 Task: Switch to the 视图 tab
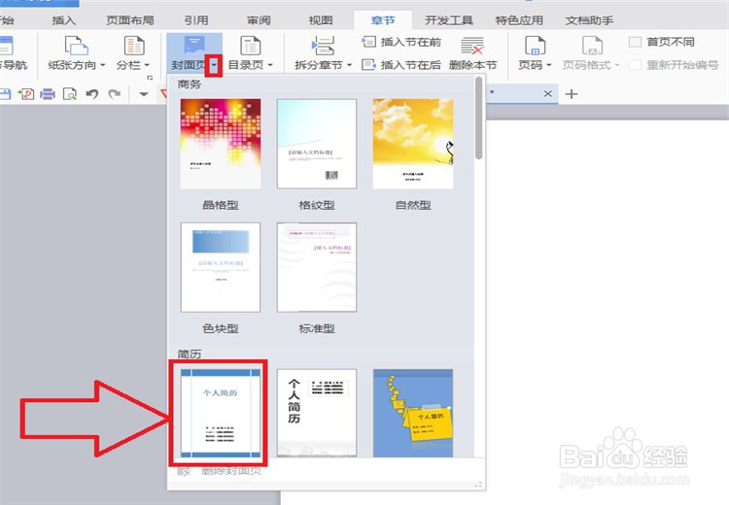point(321,20)
